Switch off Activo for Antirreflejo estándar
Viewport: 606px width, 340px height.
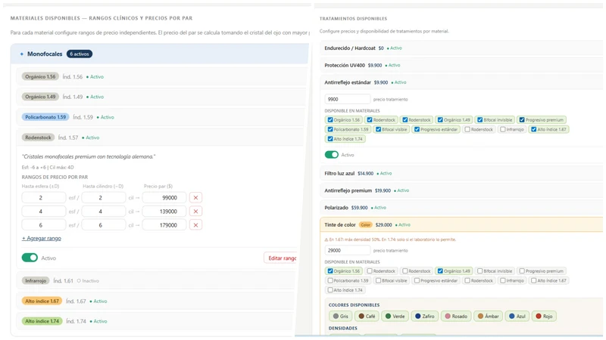[x=332, y=155]
